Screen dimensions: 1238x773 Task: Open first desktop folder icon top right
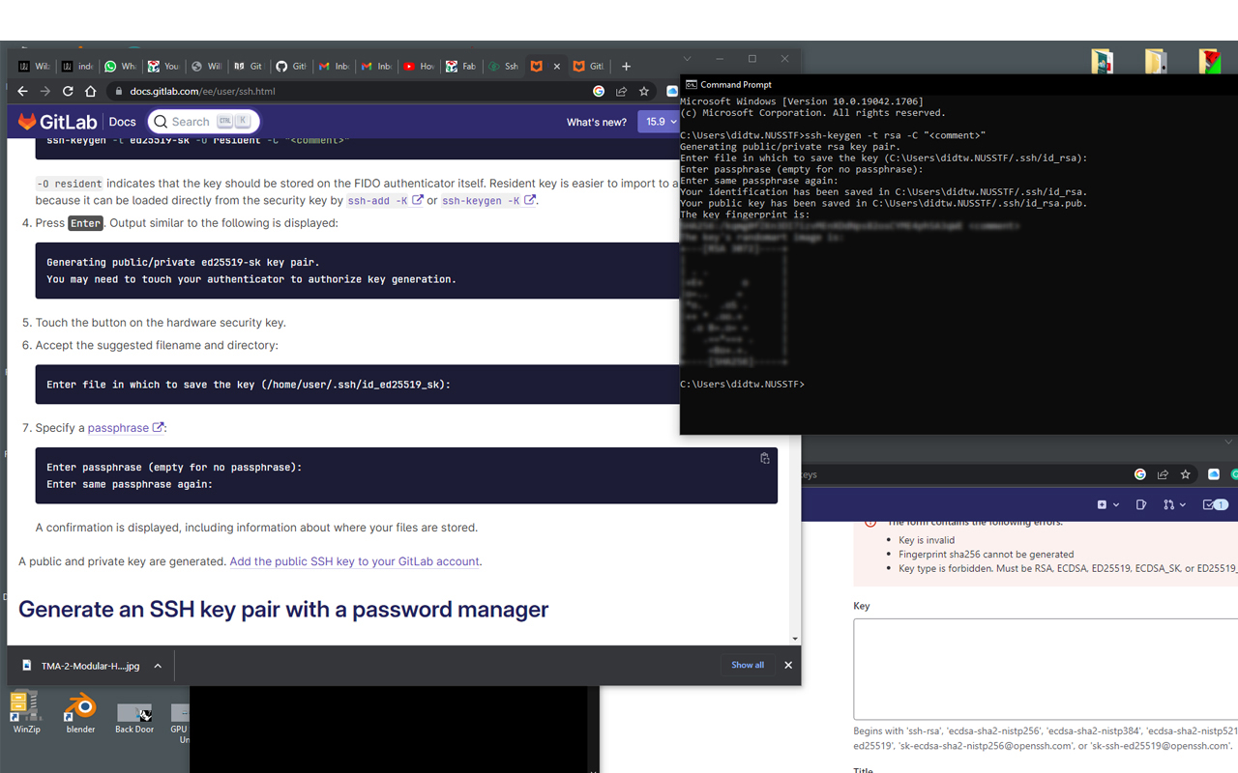(x=1102, y=61)
